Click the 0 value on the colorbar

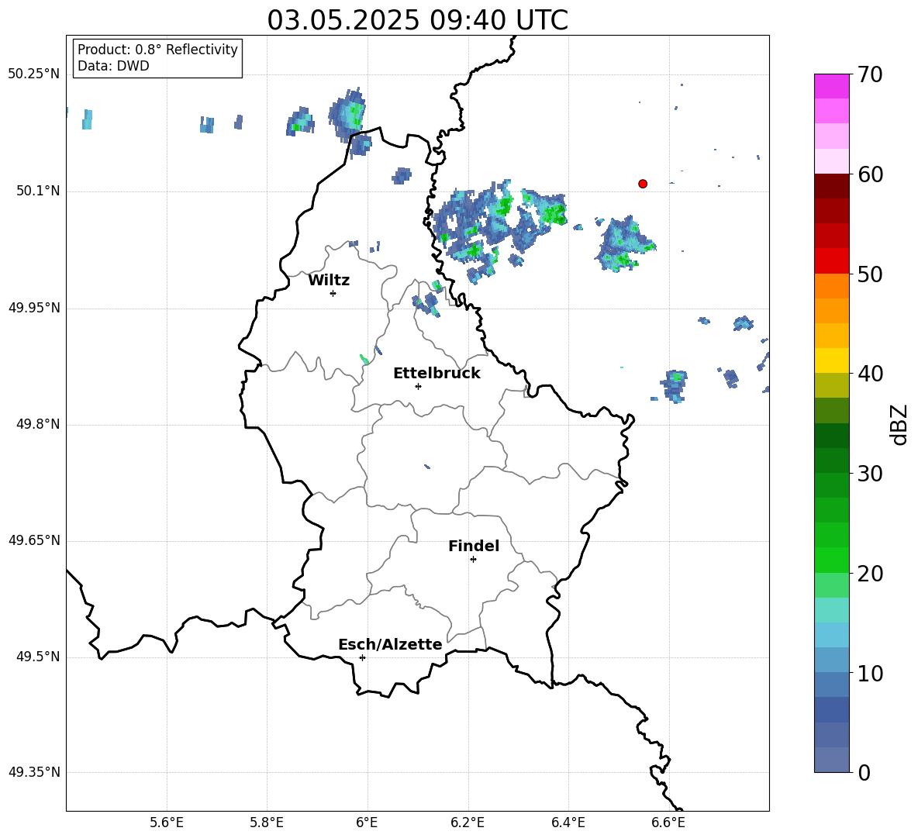click(x=864, y=772)
